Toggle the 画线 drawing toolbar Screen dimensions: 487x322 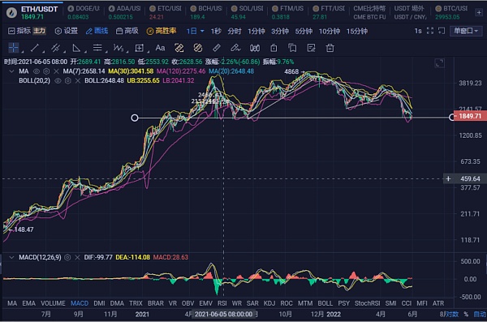point(97,31)
